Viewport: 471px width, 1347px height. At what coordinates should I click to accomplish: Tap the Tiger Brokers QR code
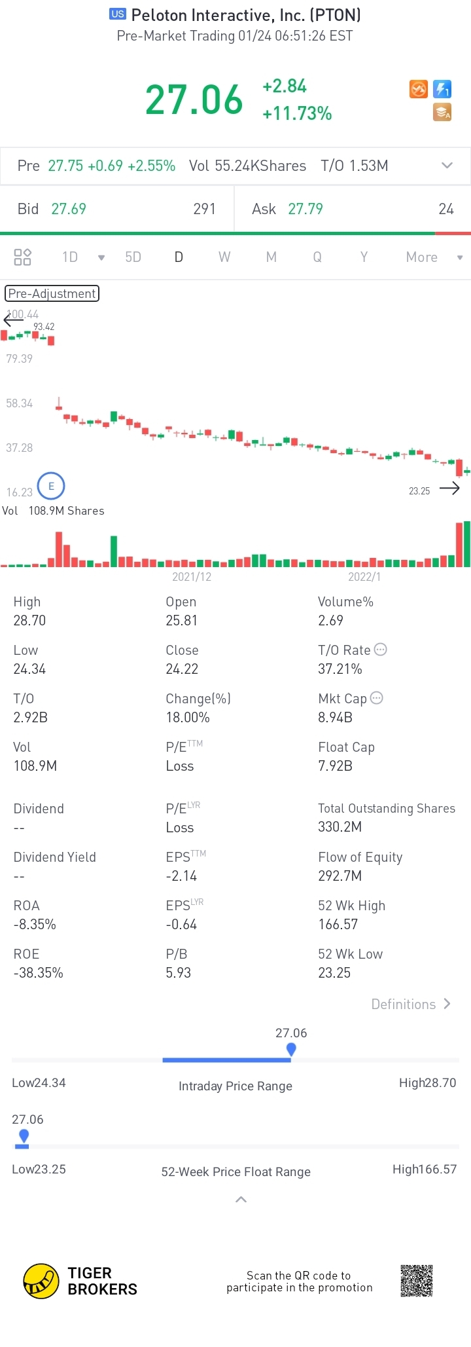pyautogui.click(x=417, y=1280)
